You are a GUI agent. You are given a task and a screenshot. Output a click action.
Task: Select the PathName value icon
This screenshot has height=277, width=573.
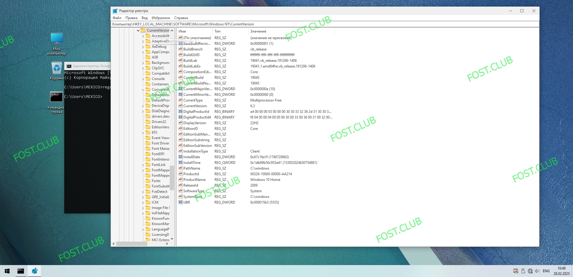180,168
